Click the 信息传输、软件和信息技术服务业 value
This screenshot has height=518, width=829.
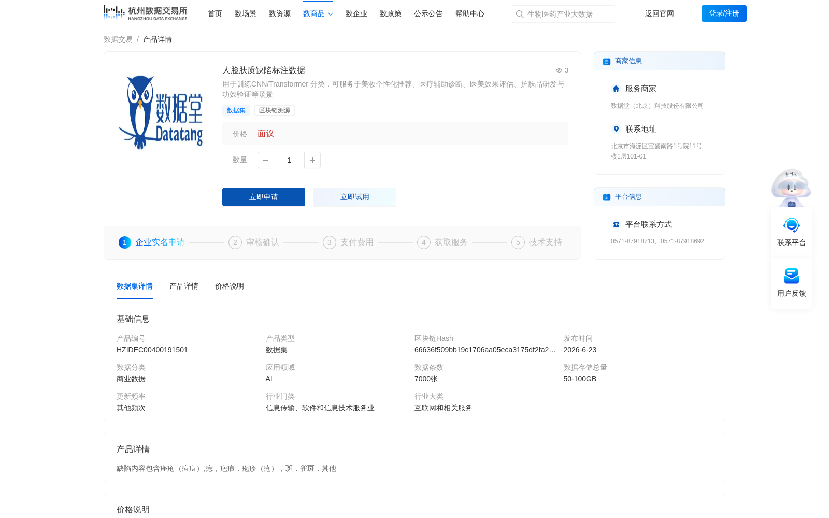[320, 408]
